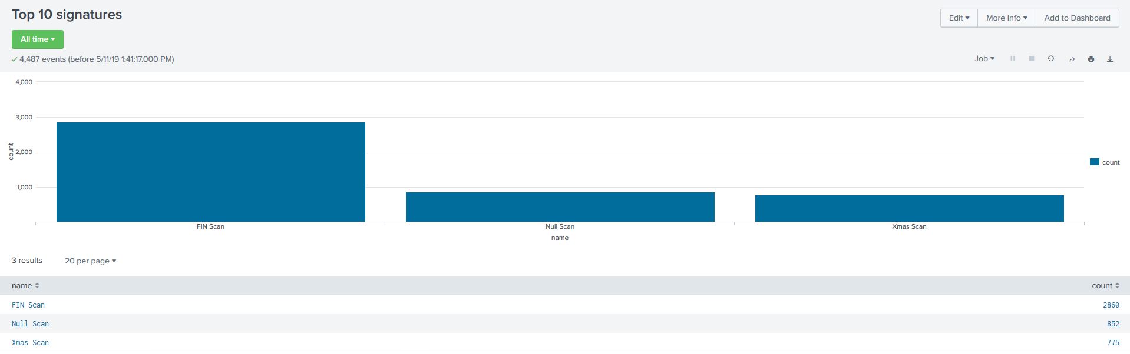1130x354 pixels.
Task: Open the FIN Scan table link
Action: [x=28, y=305]
